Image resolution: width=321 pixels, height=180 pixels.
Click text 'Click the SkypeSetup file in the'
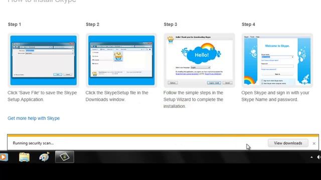pos(117,92)
